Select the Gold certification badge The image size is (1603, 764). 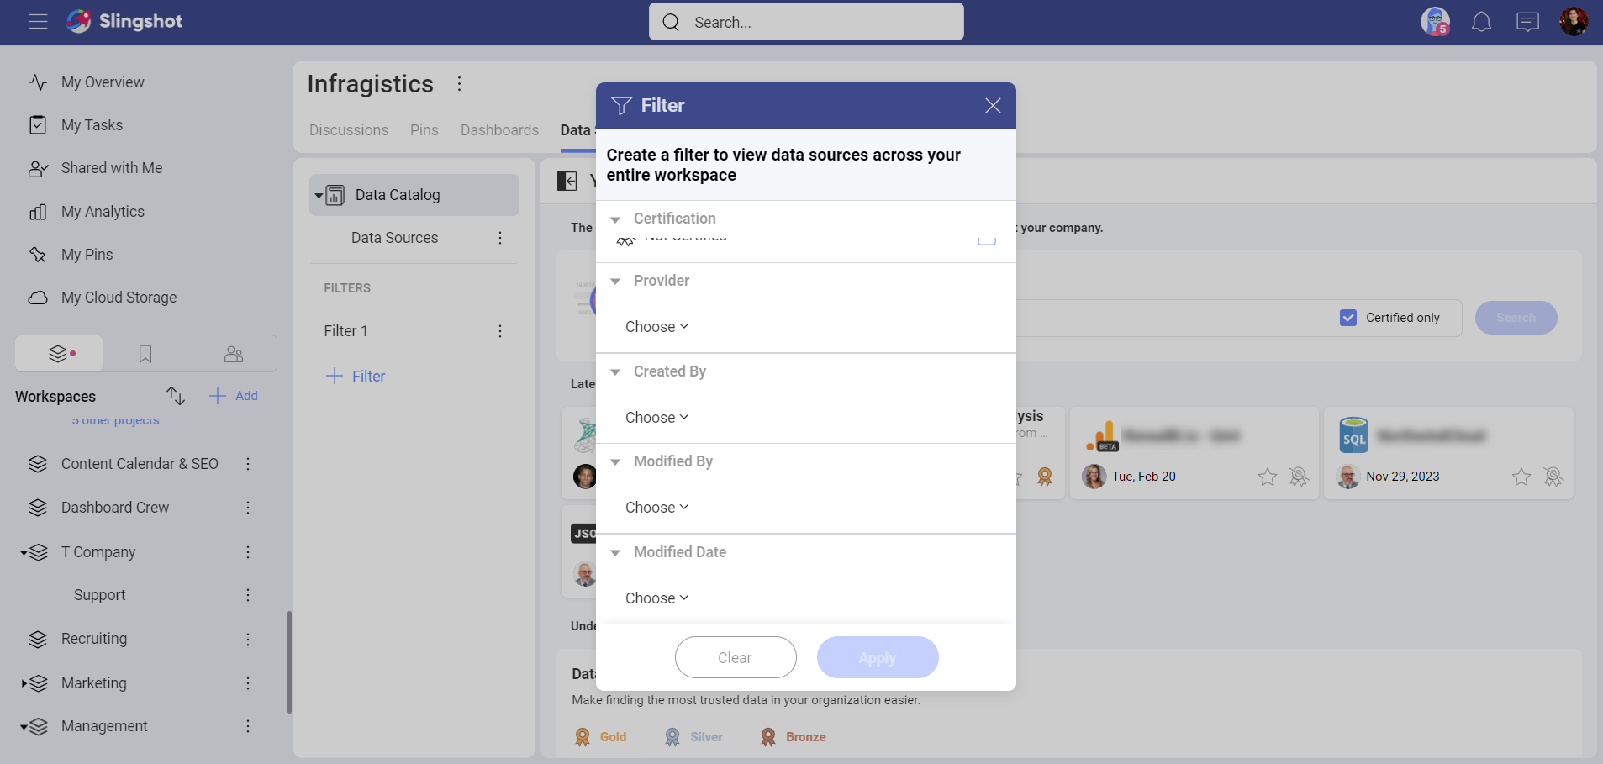[x=601, y=737]
